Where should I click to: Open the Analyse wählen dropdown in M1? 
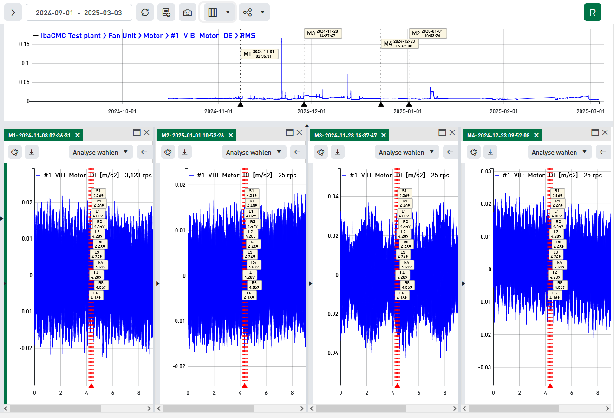click(x=101, y=152)
